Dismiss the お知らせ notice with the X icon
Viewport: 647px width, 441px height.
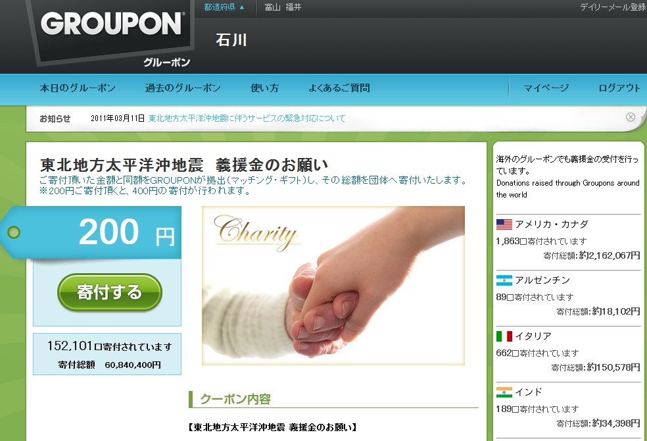tap(631, 117)
